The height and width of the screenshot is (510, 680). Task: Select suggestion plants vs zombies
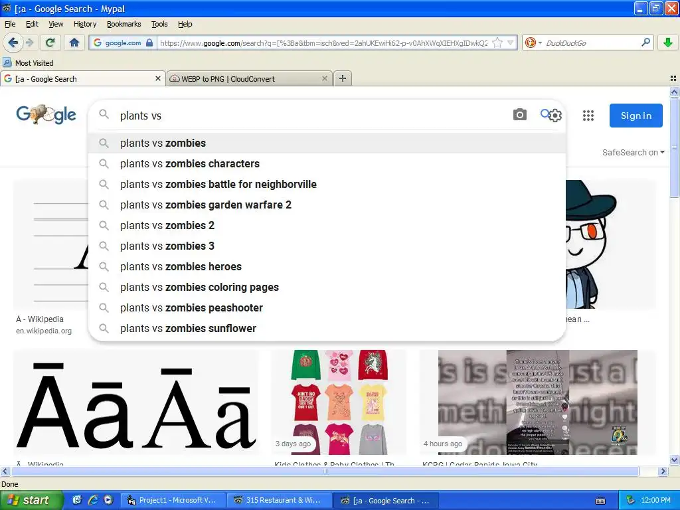[x=327, y=143]
